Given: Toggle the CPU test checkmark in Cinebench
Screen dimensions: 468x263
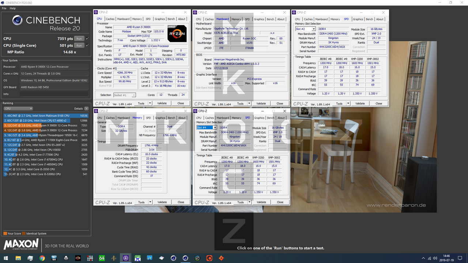Looking at the screenshot, I should 87,38.
